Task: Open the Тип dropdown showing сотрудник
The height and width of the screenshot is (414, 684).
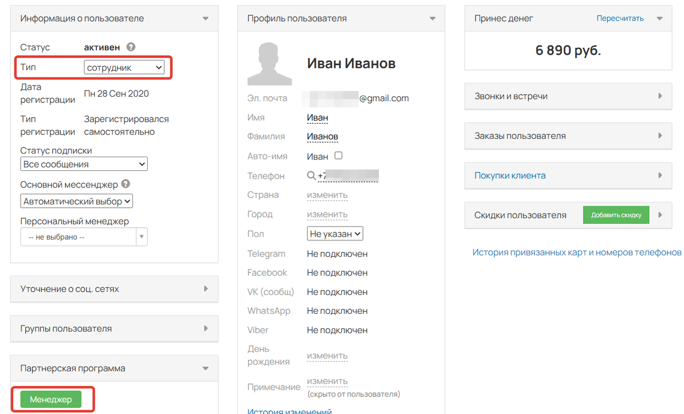Action: pos(124,68)
